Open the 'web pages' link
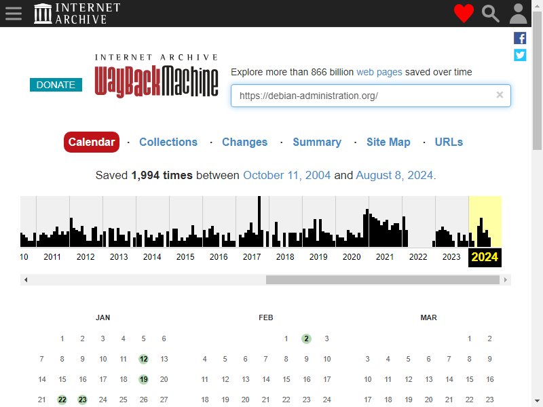The image size is (543, 407). pos(379,72)
